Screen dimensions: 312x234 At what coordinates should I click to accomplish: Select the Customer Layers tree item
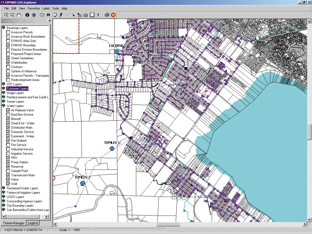(17, 89)
